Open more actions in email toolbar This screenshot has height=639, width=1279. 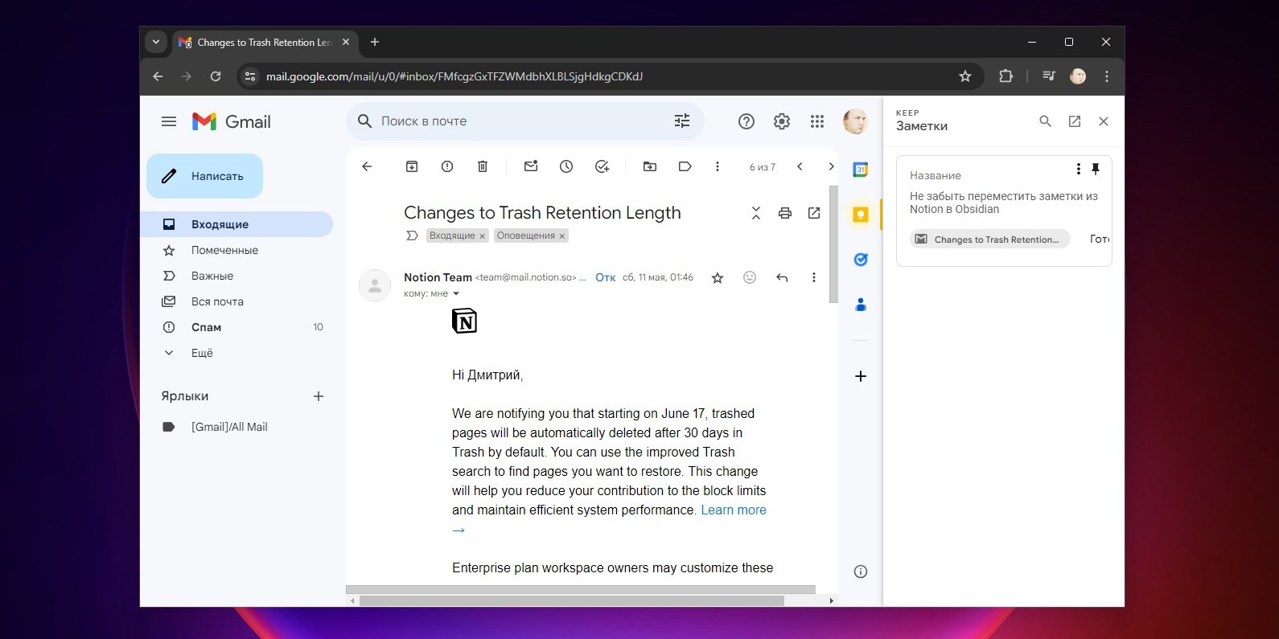coord(718,166)
